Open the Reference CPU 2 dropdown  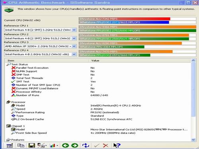[x=74, y=38]
